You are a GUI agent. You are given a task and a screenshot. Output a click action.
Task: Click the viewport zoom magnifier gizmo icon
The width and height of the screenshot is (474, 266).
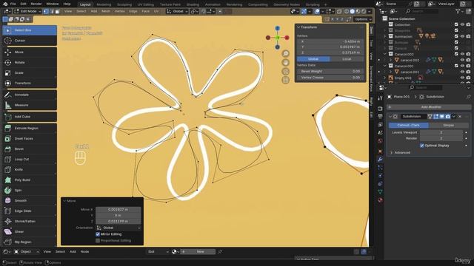285,54
